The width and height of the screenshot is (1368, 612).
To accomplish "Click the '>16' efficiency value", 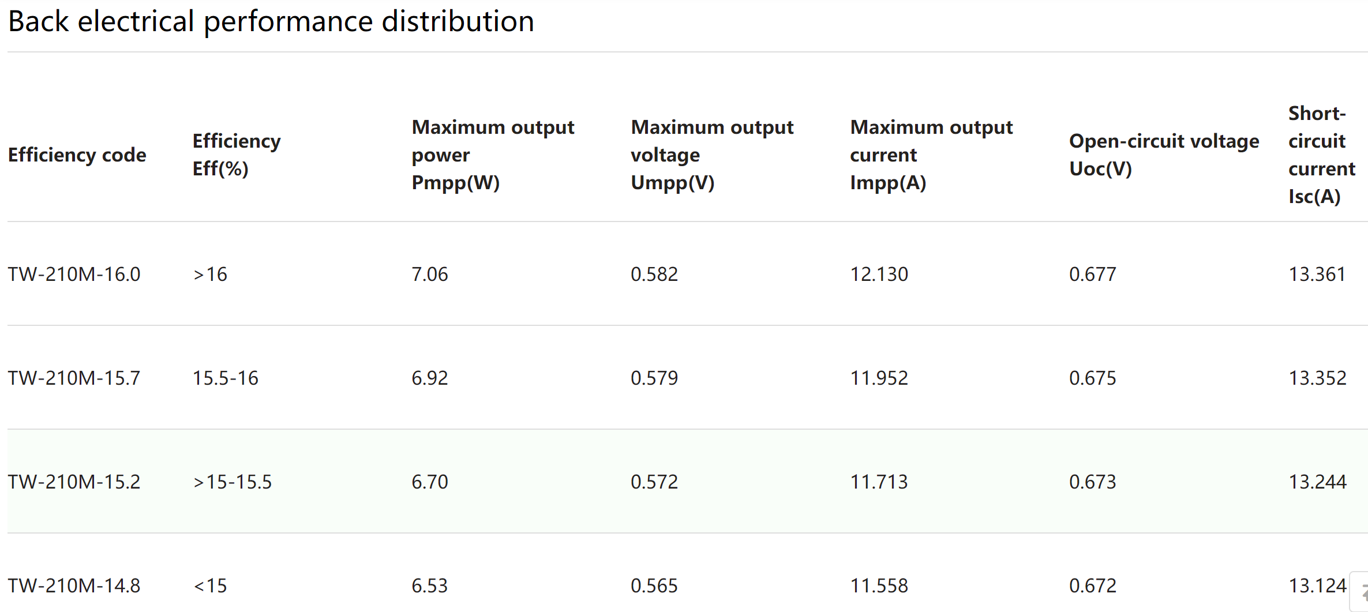I will coord(210,274).
